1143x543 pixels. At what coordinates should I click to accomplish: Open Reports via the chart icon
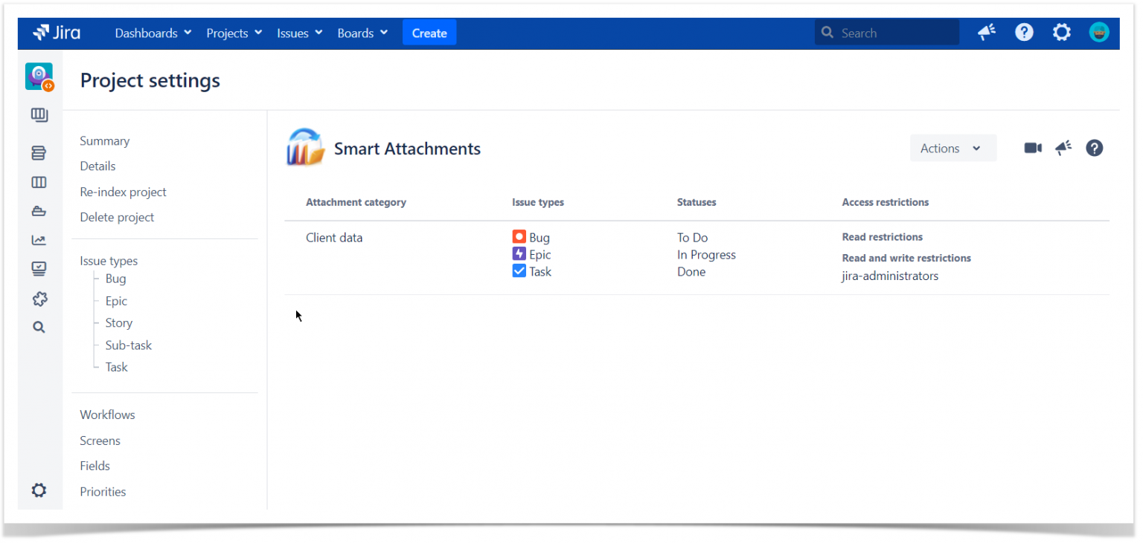click(39, 239)
